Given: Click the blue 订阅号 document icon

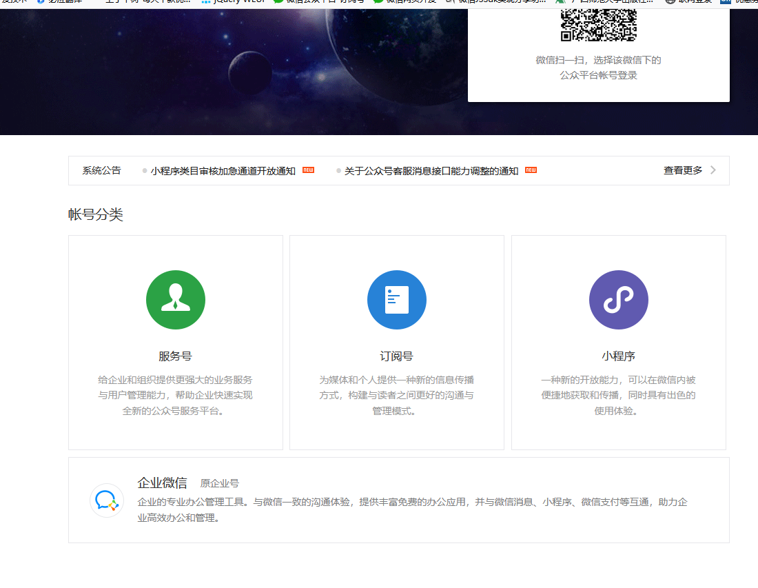Looking at the screenshot, I should tap(397, 300).
